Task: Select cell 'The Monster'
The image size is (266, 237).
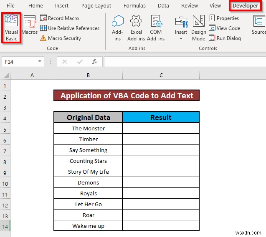Action: coord(88,128)
